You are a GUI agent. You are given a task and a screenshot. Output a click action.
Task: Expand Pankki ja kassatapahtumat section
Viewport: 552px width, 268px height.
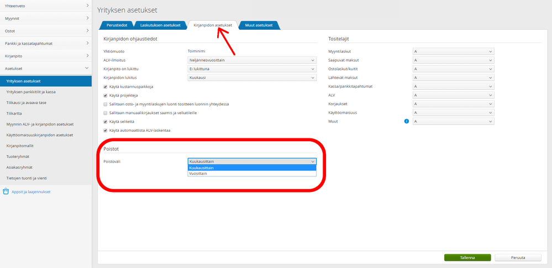[46, 43]
